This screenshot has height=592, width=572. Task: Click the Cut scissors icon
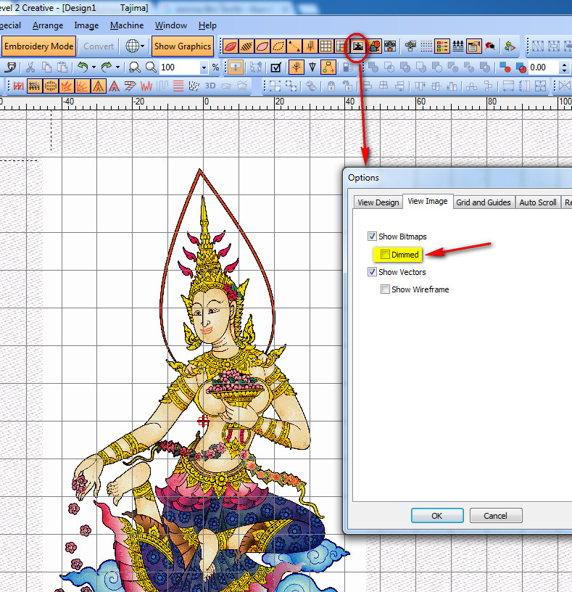[30, 67]
